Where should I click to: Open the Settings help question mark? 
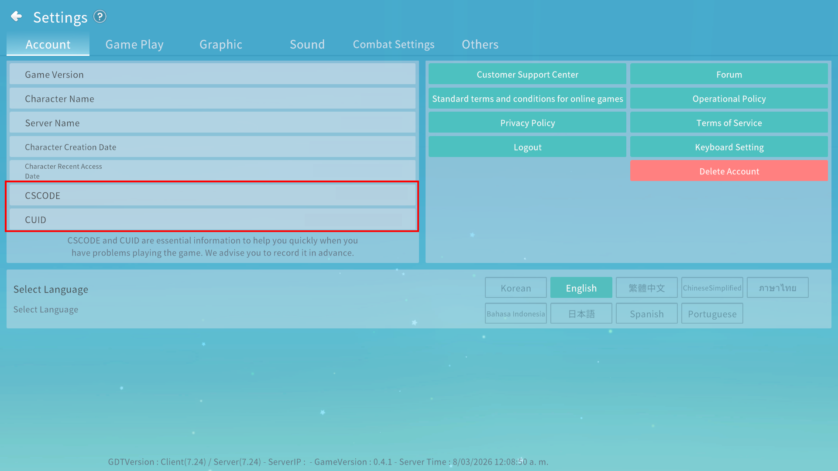point(100,17)
